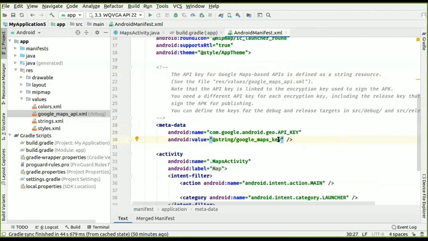The image size is (428, 241).
Task: Switch to the MapsActivity.java tab
Action: coord(139,33)
